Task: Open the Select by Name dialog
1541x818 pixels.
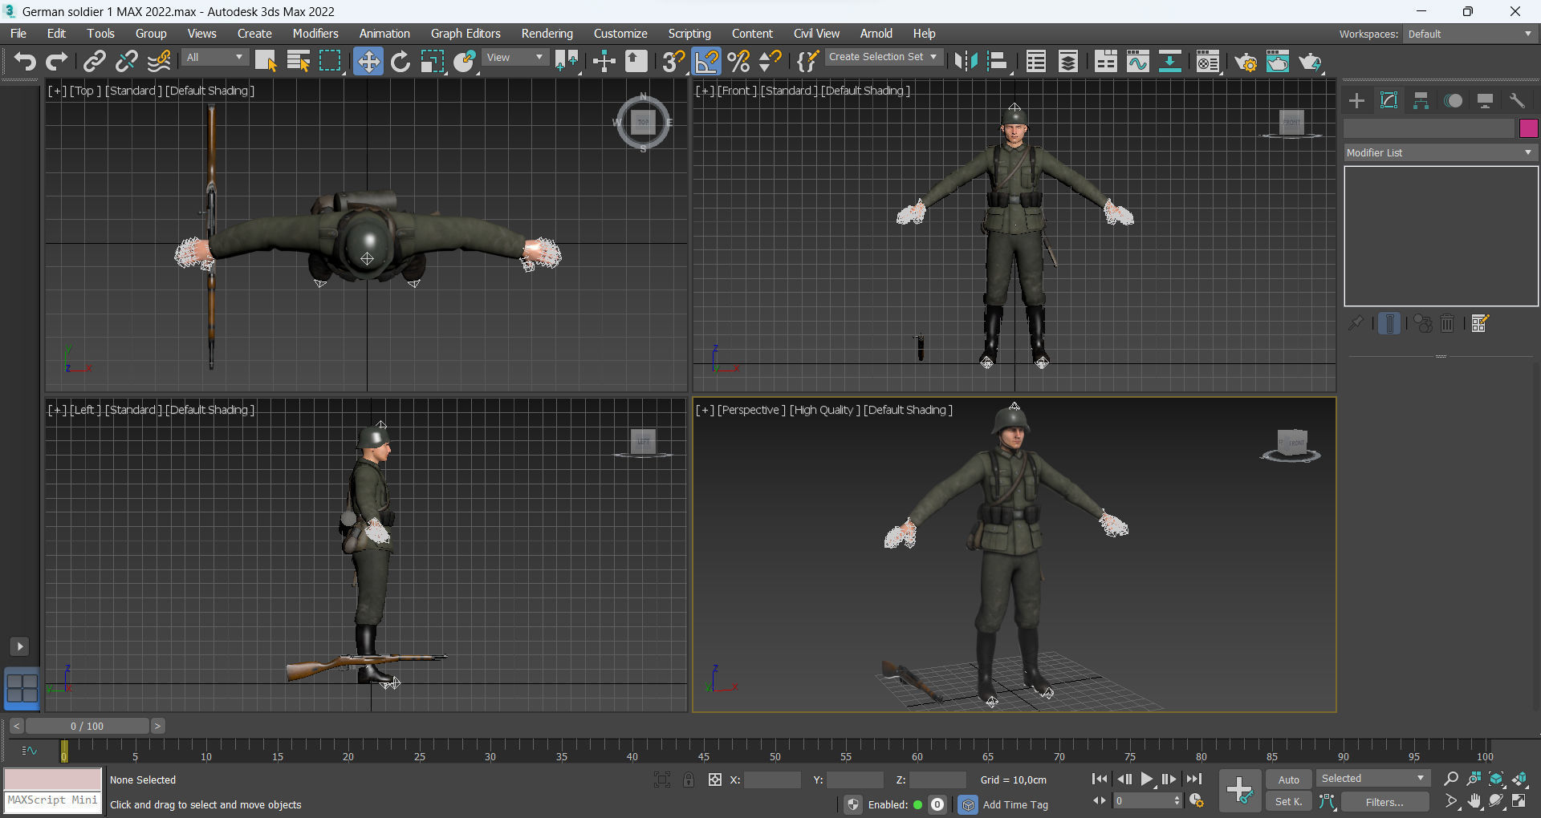Action: pyautogui.click(x=299, y=61)
